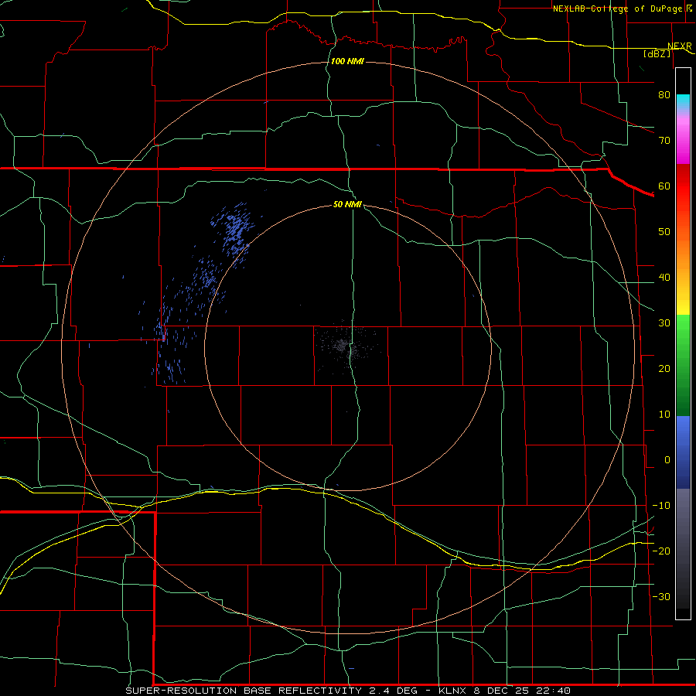Select the -30 value on dBZ scale
696x696 pixels.
tap(661, 596)
